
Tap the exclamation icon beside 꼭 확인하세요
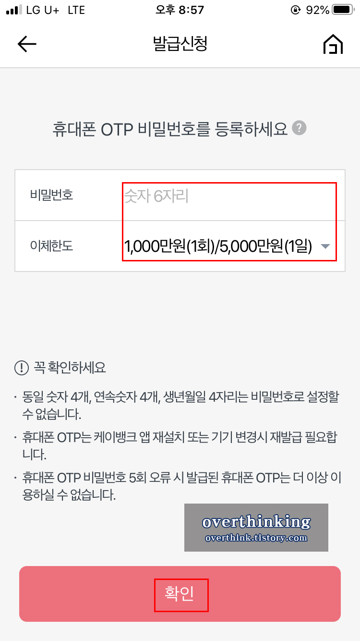(22, 369)
